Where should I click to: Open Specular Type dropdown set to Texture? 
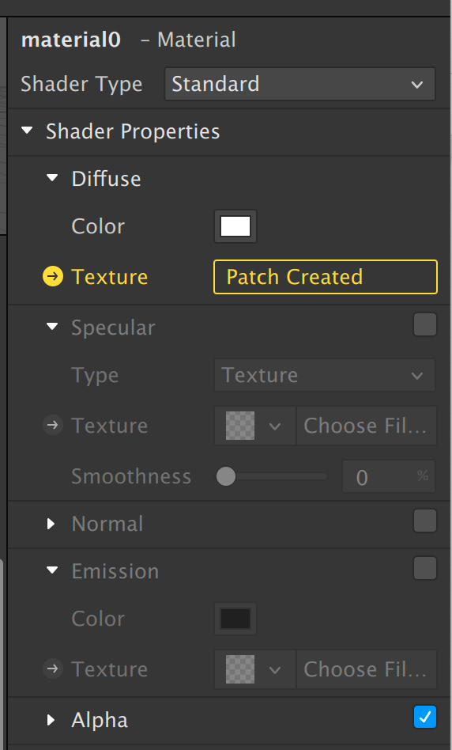click(x=325, y=375)
